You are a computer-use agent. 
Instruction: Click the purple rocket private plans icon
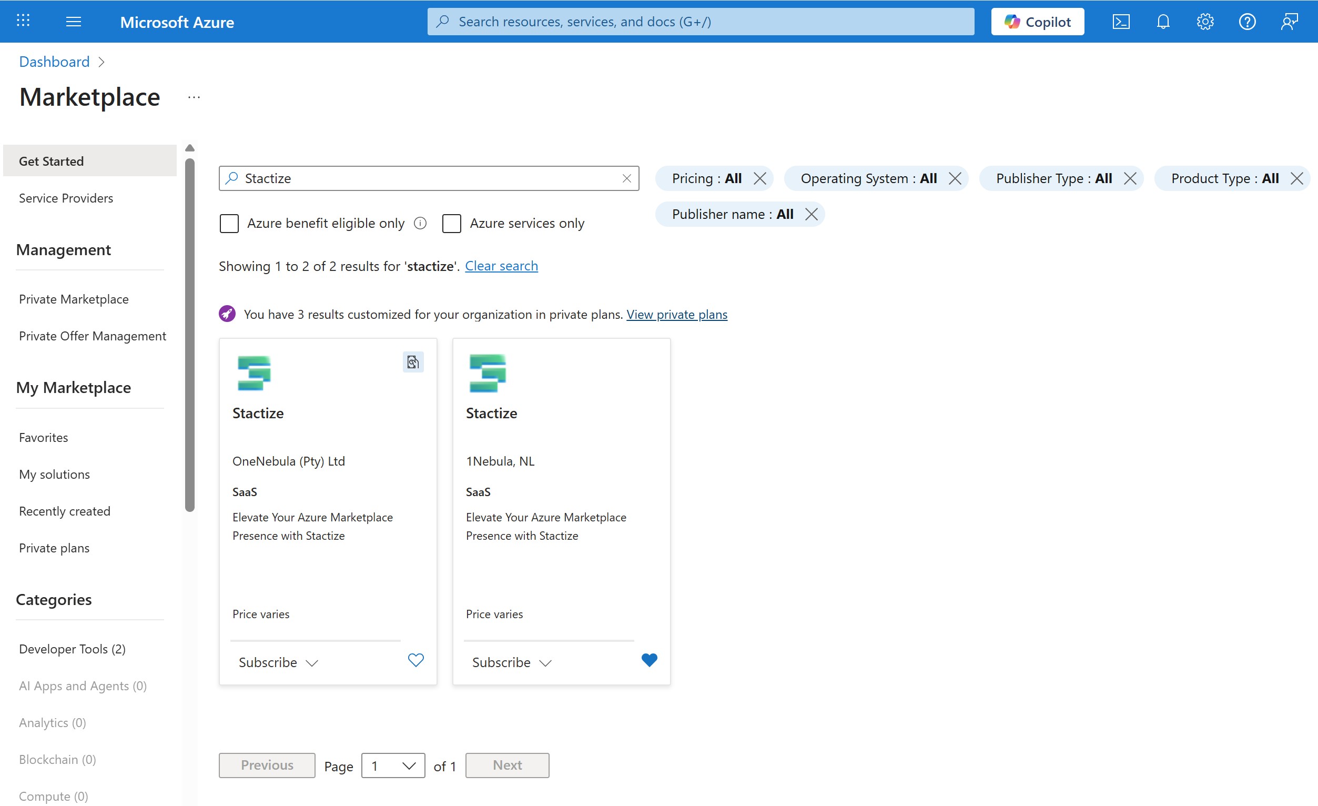tap(227, 314)
